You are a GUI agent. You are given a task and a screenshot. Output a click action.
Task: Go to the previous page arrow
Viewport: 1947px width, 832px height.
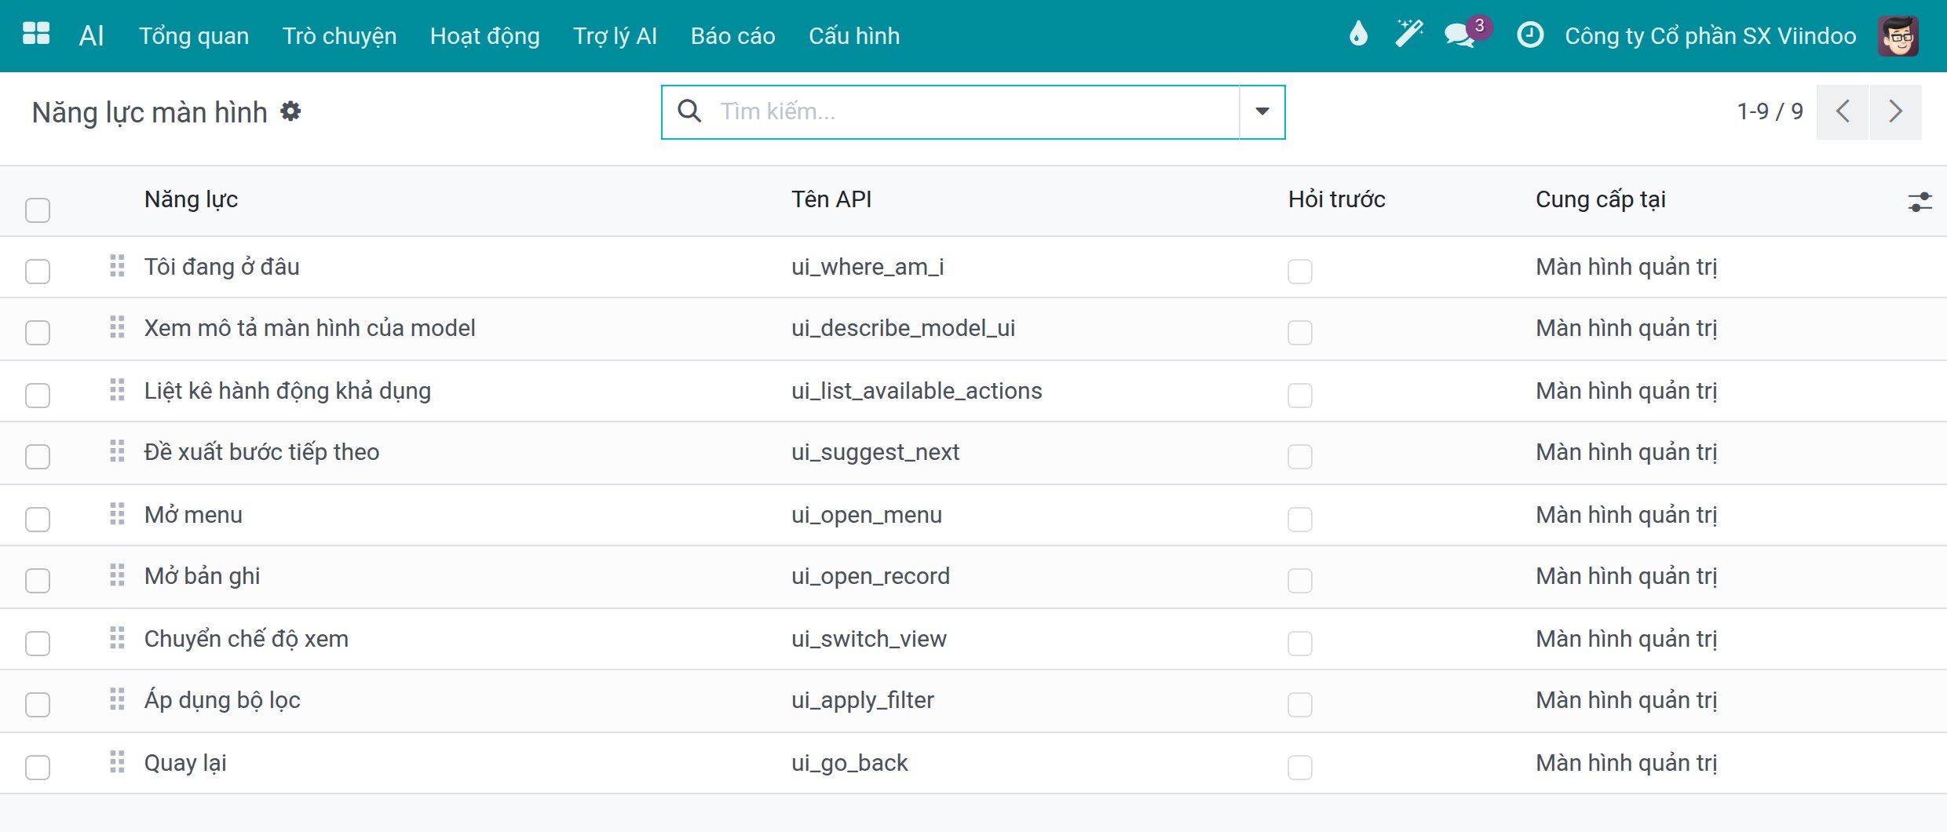coord(1843,111)
